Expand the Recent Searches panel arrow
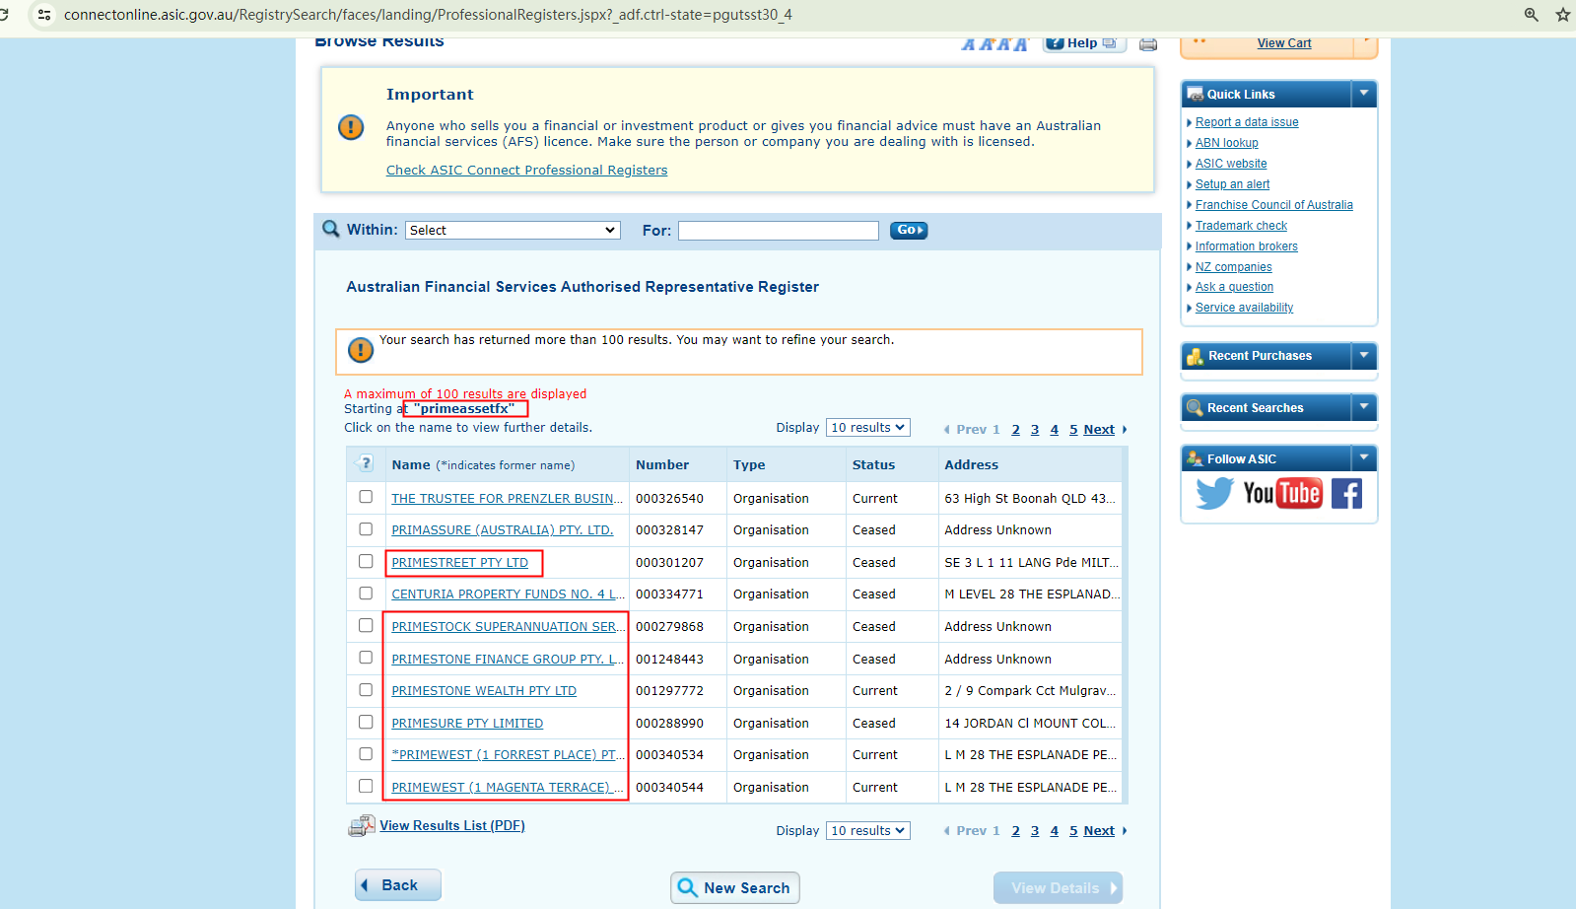 [1364, 407]
